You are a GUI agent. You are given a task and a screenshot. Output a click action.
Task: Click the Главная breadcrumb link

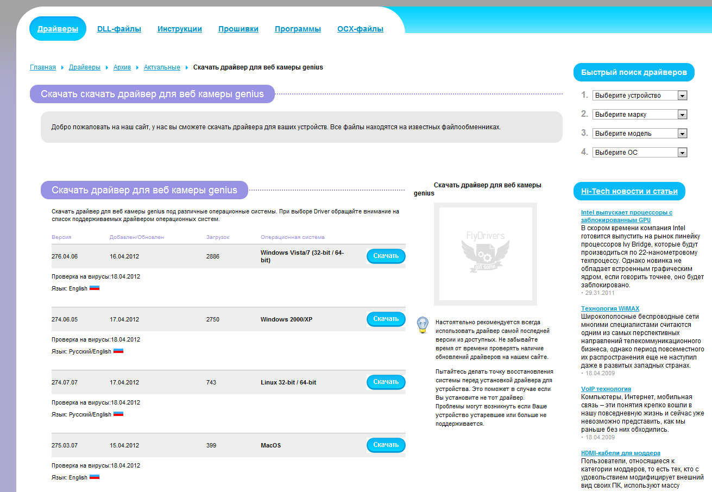point(43,67)
